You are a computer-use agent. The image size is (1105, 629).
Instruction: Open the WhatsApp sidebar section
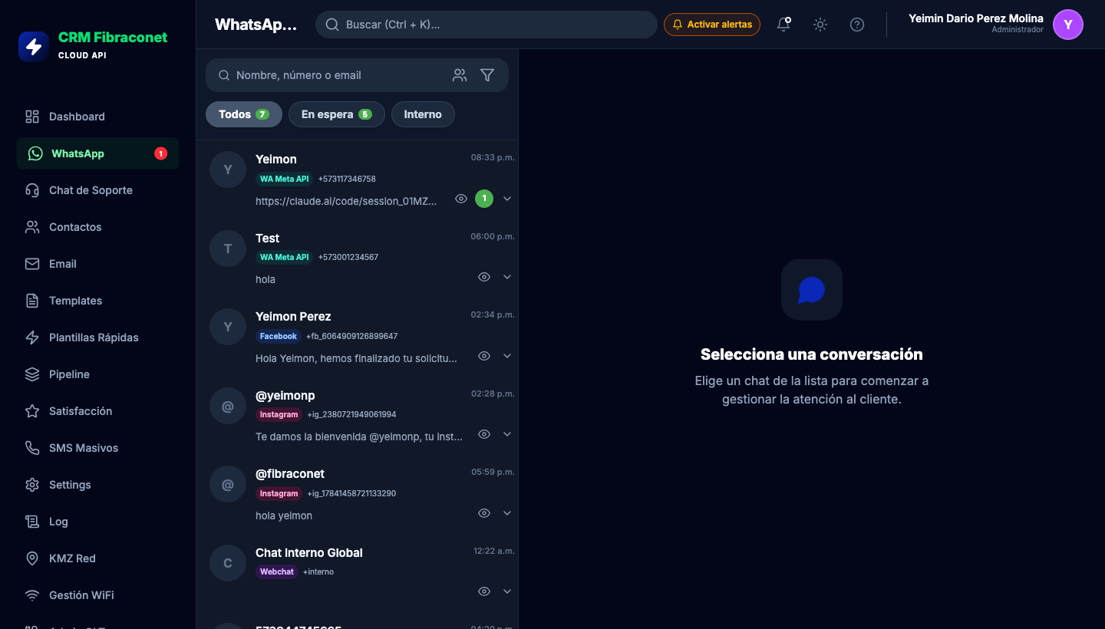(x=97, y=153)
